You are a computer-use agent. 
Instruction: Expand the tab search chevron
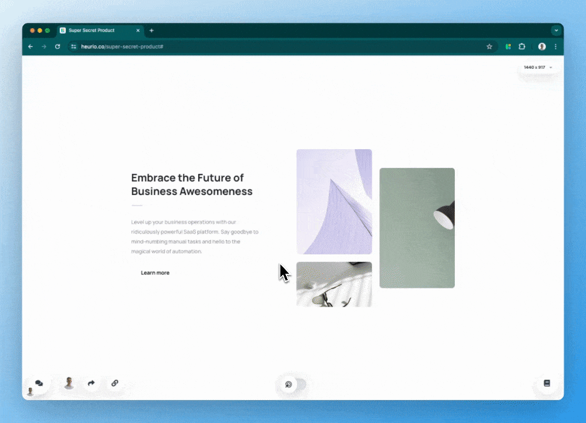click(556, 31)
